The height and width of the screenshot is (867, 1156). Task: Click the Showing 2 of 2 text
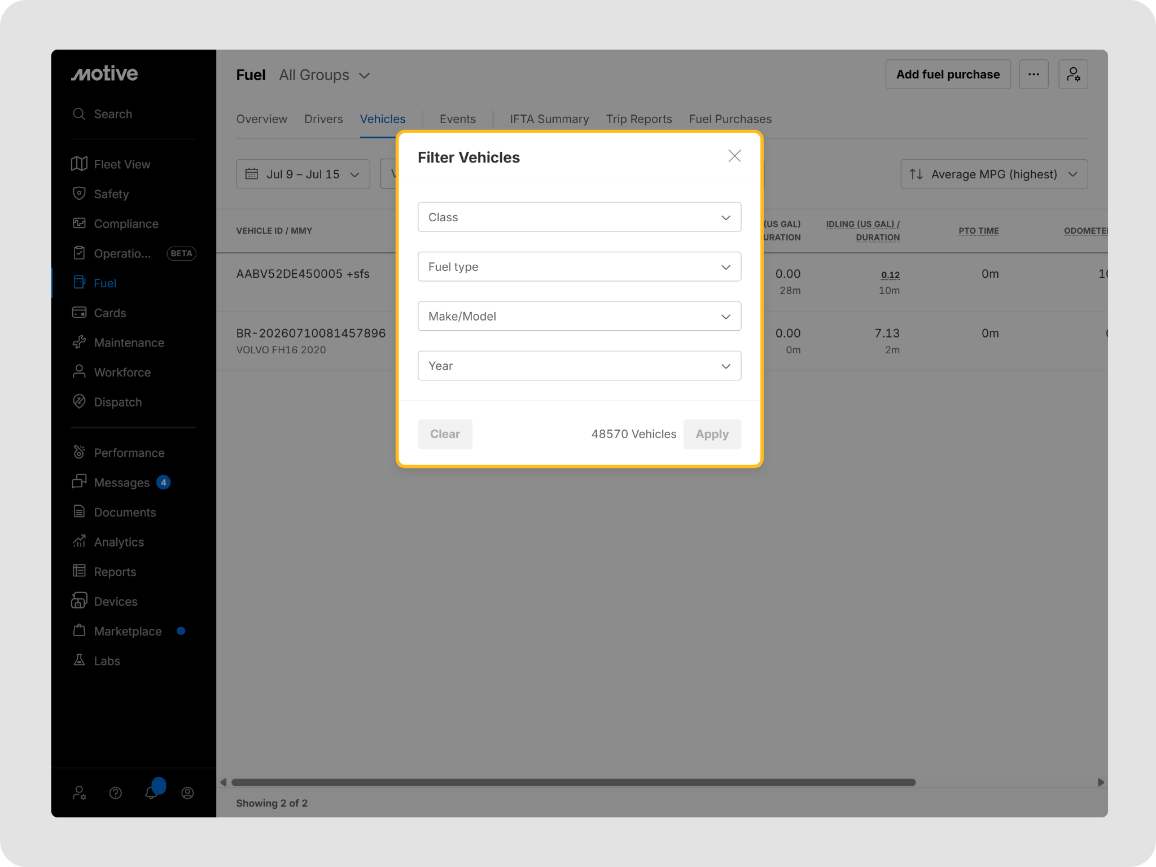coord(272,803)
